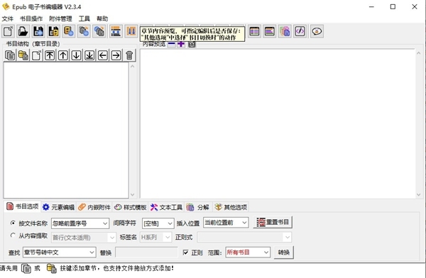This screenshot has width=426, height=278.
Task: Delete selected chapter with trash icon
Action: [x=129, y=55]
